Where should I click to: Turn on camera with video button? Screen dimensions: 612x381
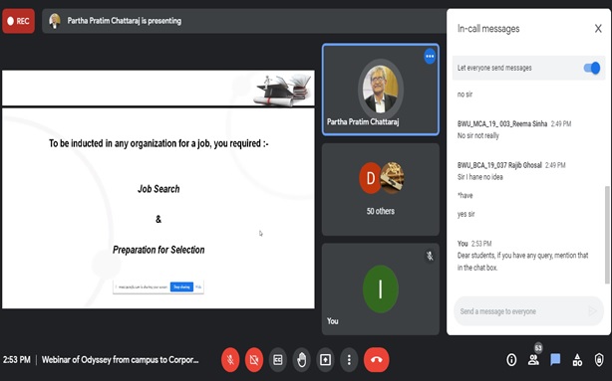pyautogui.click(x=254, y=359)
